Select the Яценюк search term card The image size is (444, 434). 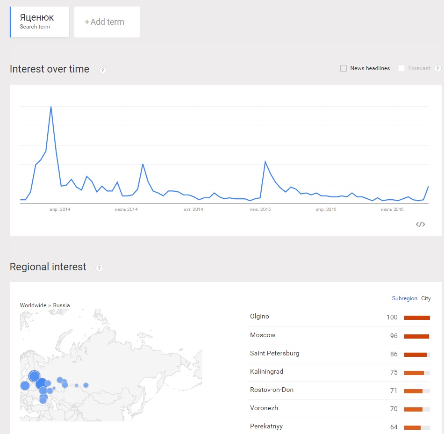[40, 22]
